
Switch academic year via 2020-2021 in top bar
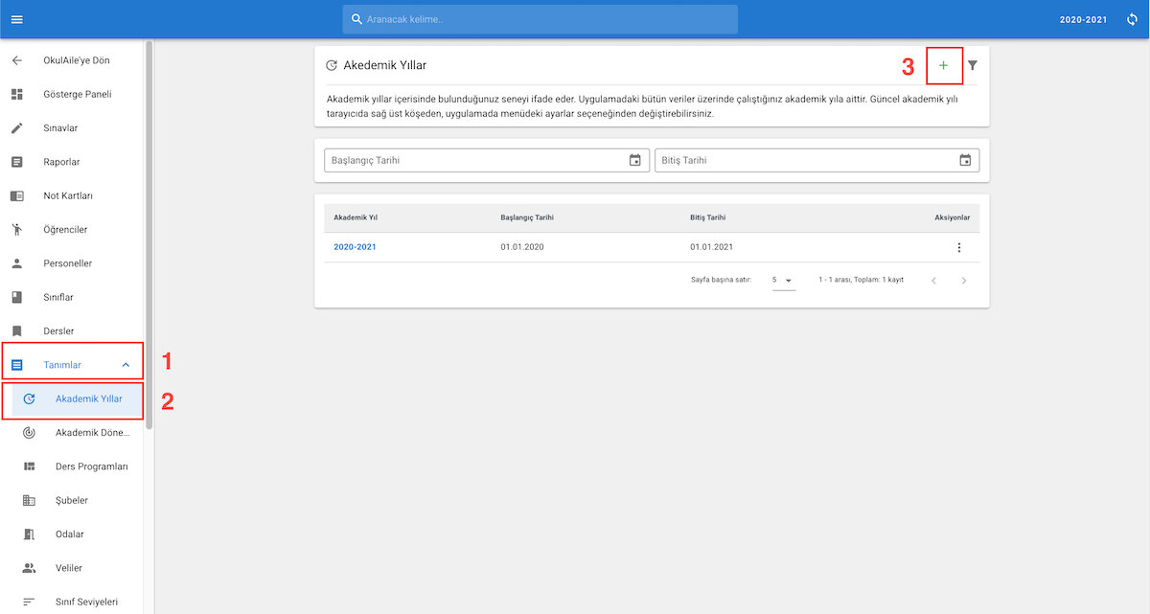click(x=1084, y=19)
